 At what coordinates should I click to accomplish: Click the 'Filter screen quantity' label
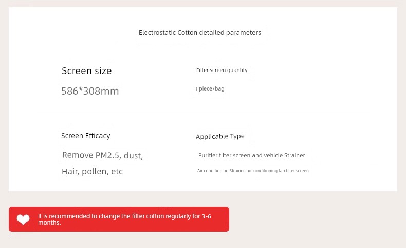222,70
